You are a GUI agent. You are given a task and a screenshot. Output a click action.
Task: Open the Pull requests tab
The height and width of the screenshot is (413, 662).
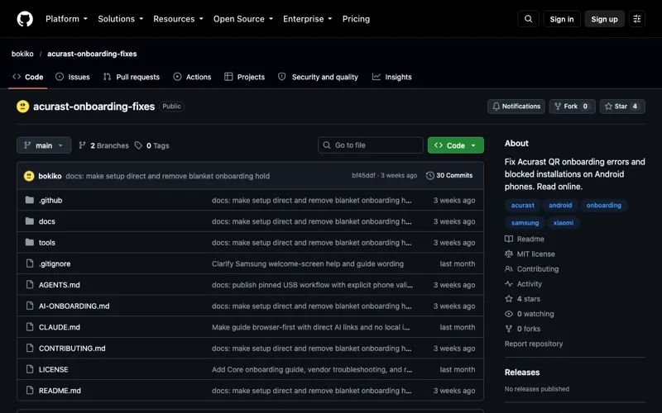132,77
